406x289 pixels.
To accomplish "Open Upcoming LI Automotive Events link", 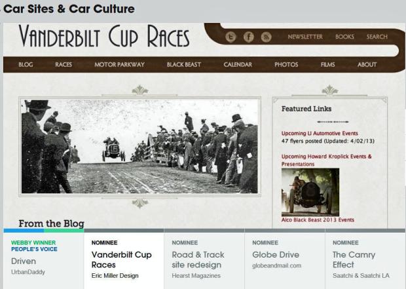I will (x=320, y=133).
